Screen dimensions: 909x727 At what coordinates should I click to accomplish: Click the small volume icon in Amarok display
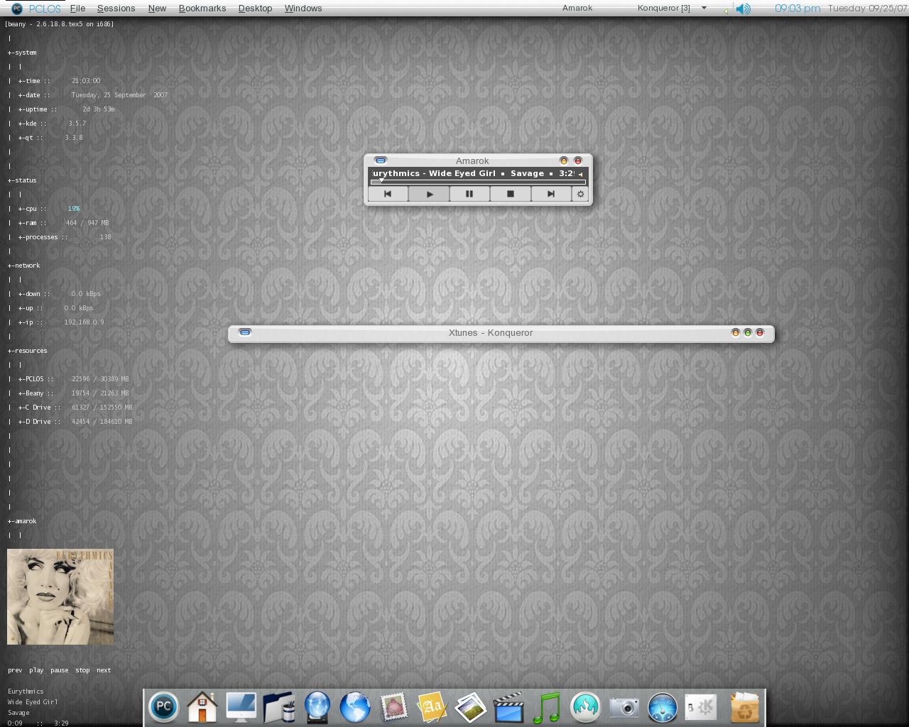point(580,174)
